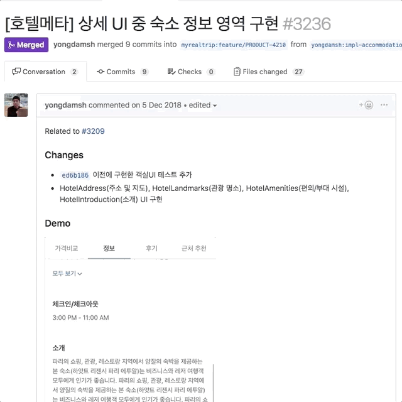Expand the 모두 보기 chevron
This screenshot has height=402, width=402.
tap(80, 274)
